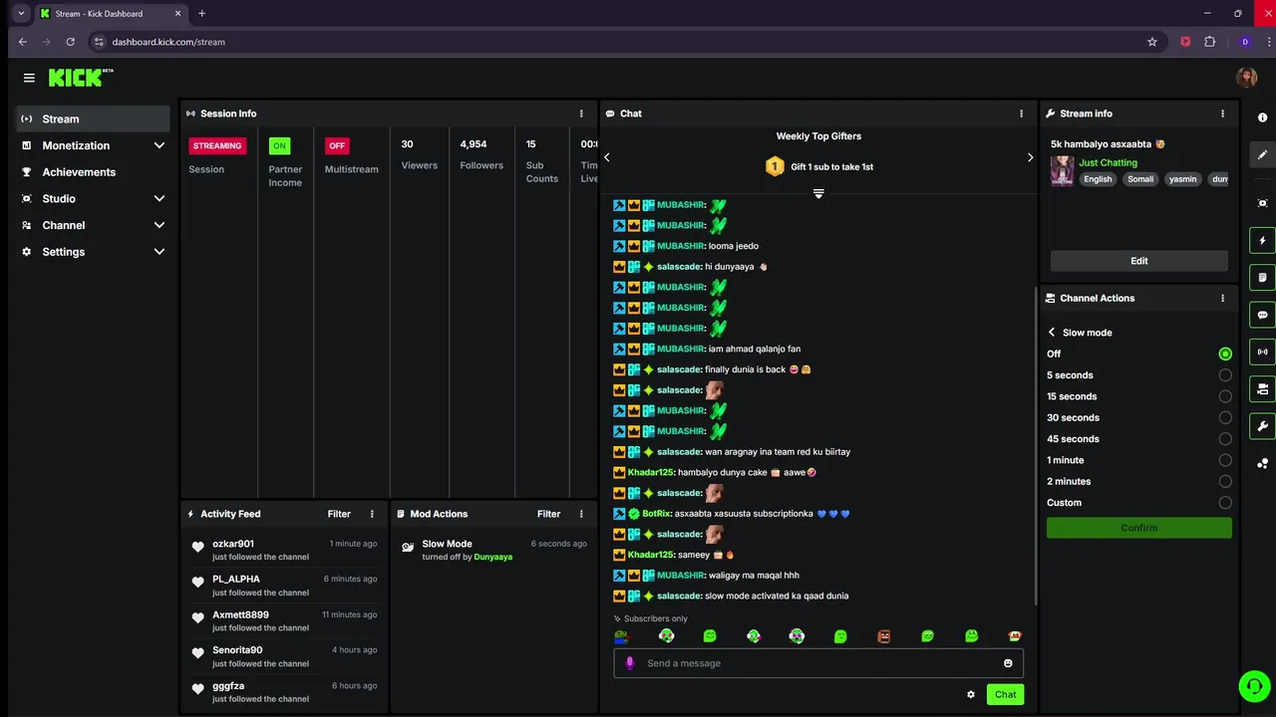The width and height of the screenshot is (1276, 717).
Task: Toggle the wrench widget in right sidebar
Action: pyautogui.click(x=1262, y=426)
